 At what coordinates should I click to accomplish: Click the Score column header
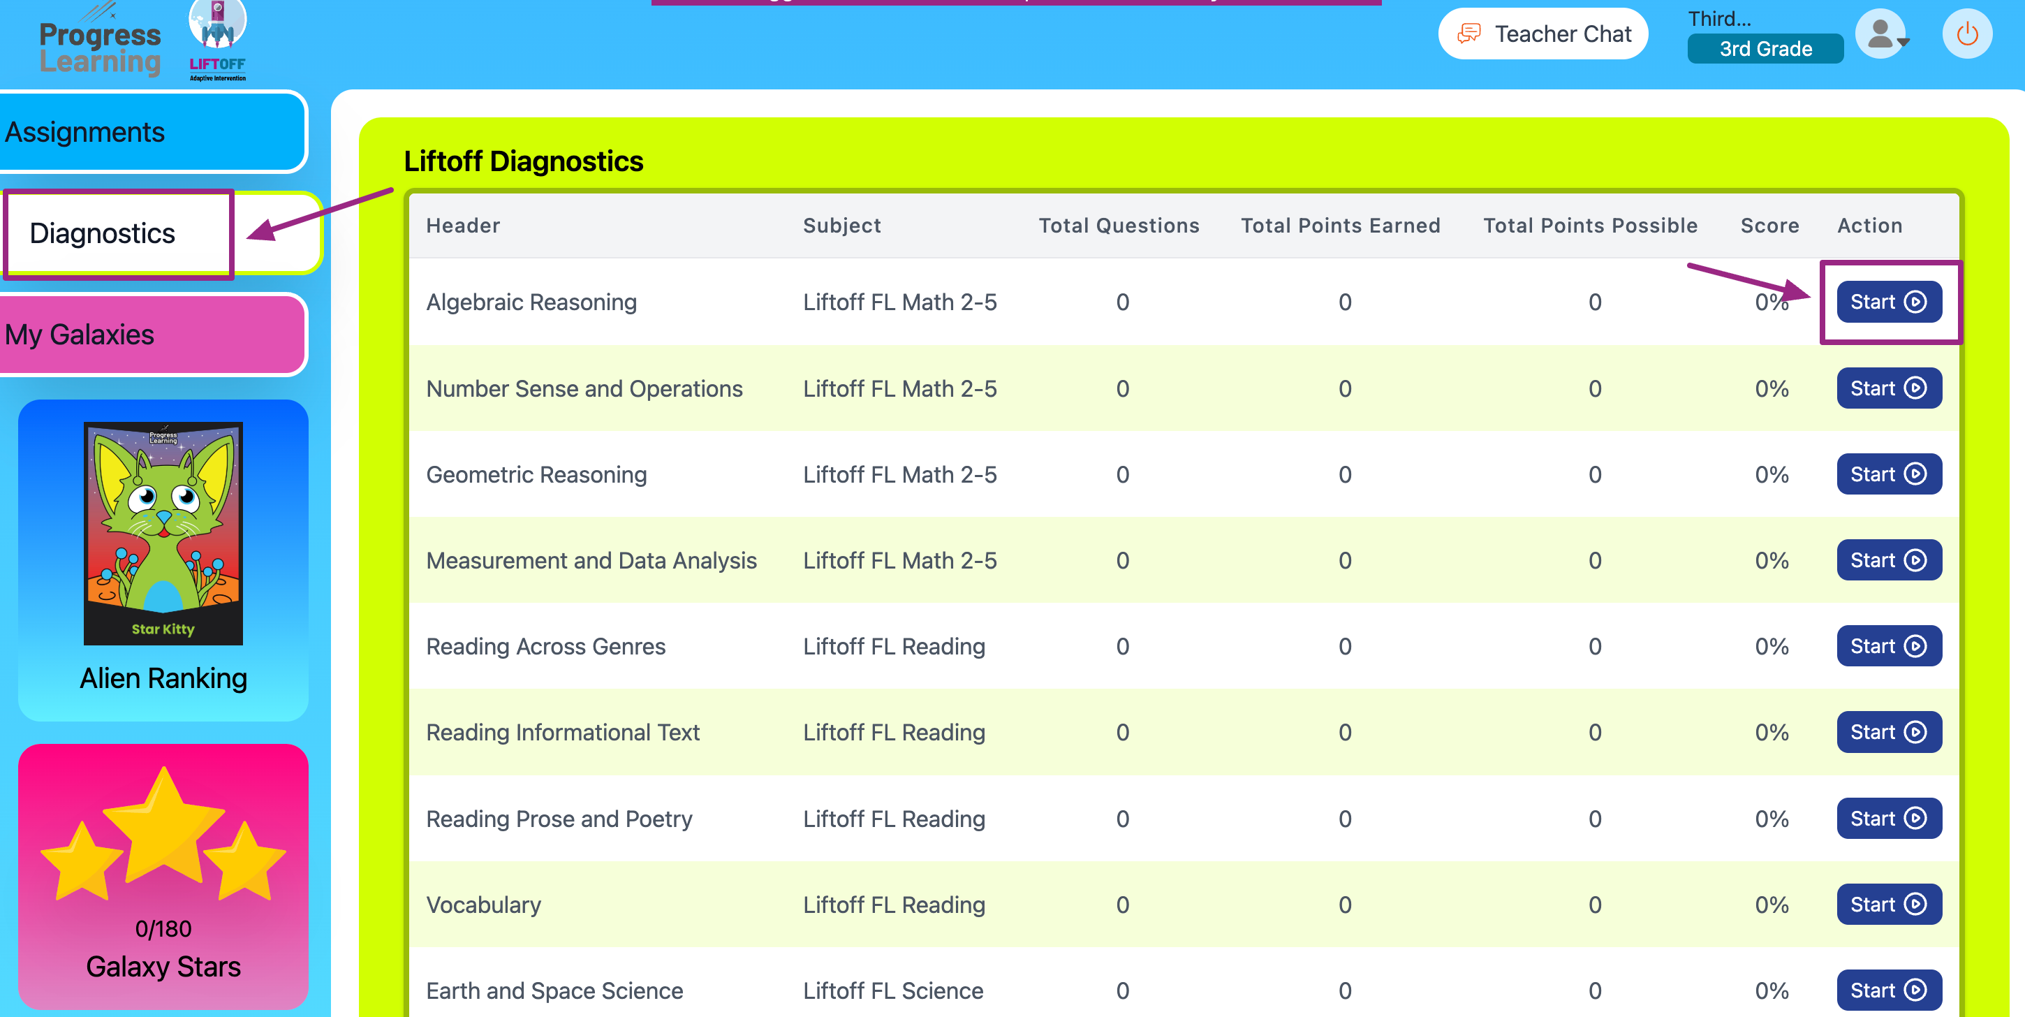(x=1769, y=226)
